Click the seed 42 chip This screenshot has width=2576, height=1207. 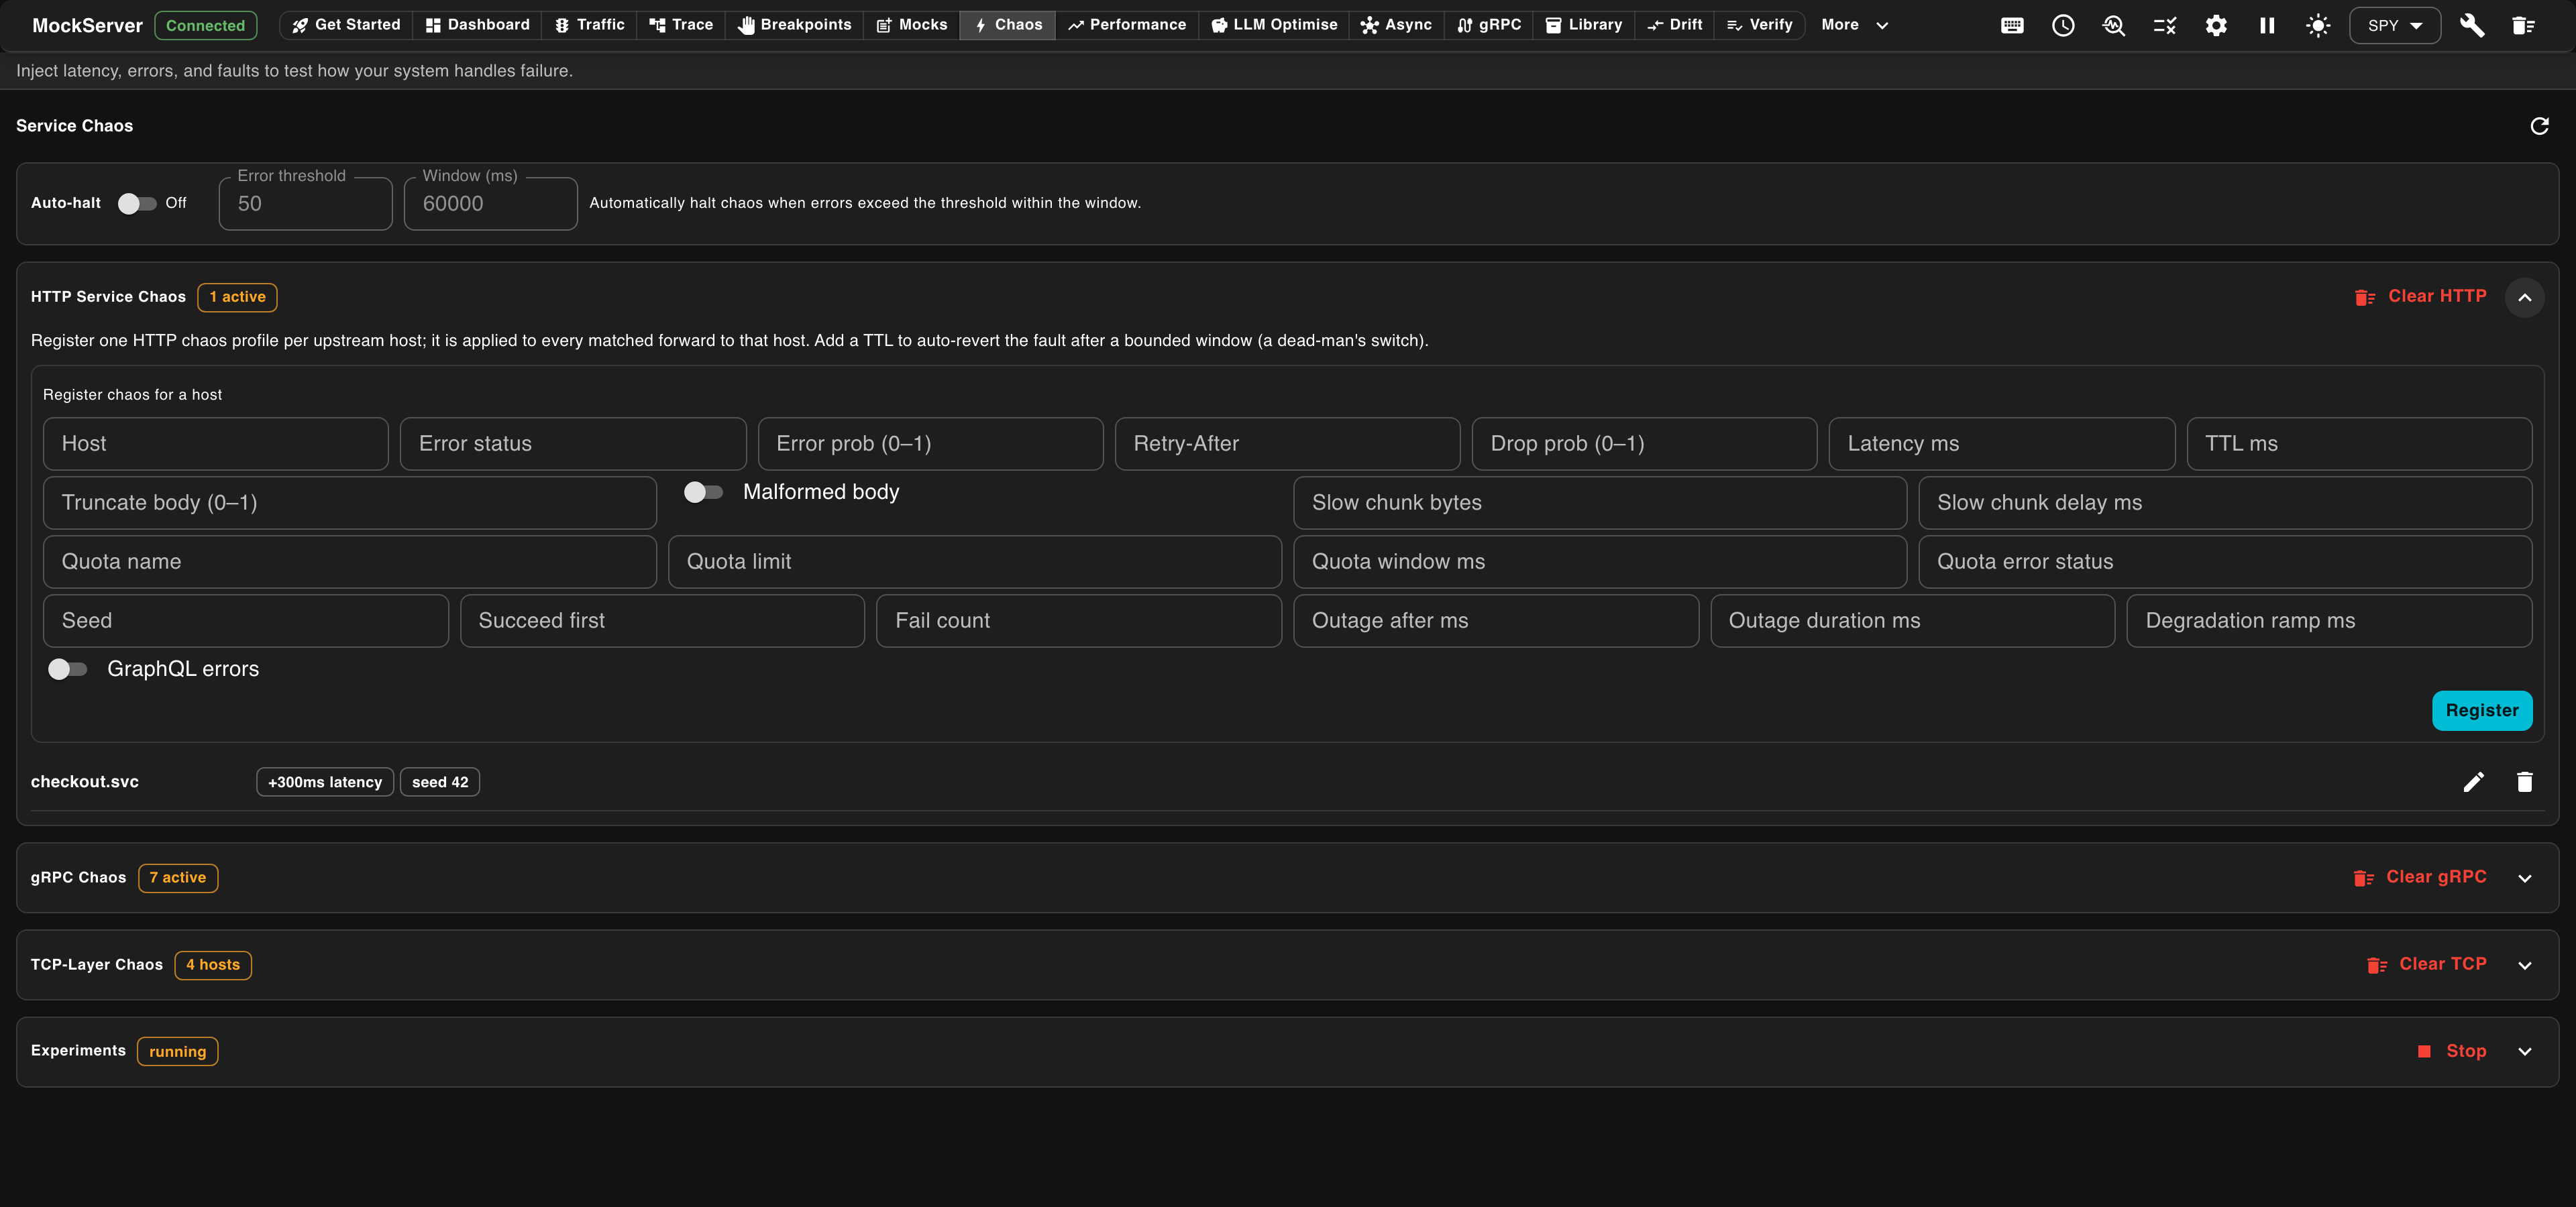(x=440, y=783)
